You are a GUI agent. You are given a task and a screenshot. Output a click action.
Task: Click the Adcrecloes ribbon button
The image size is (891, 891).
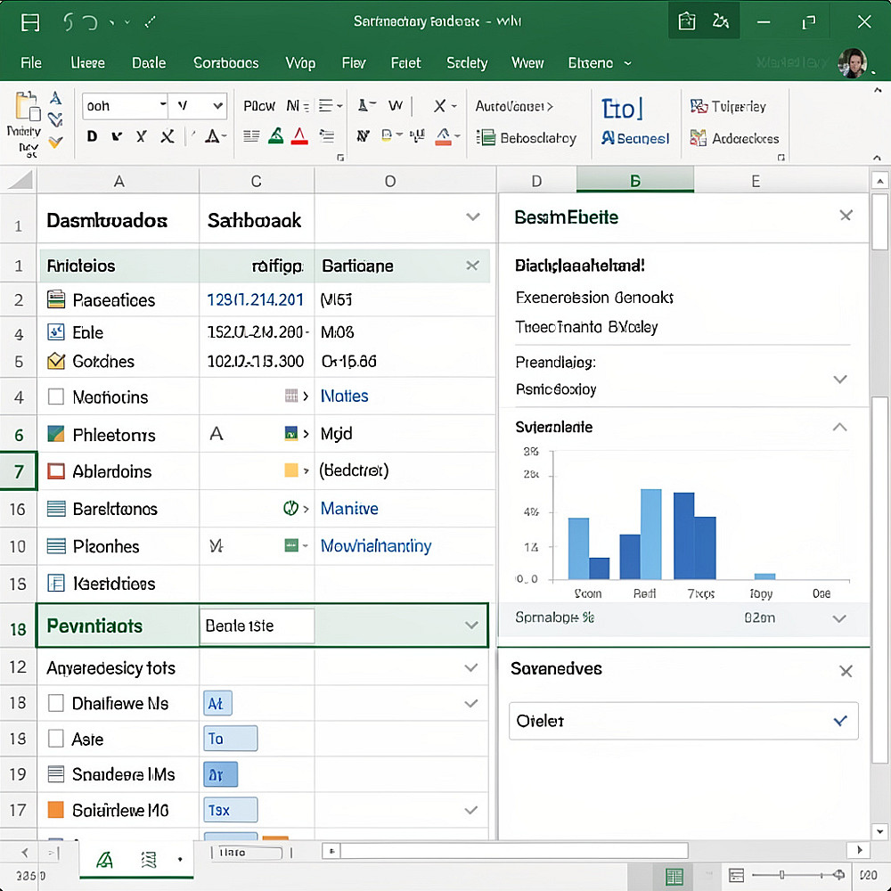click(734, 138)
